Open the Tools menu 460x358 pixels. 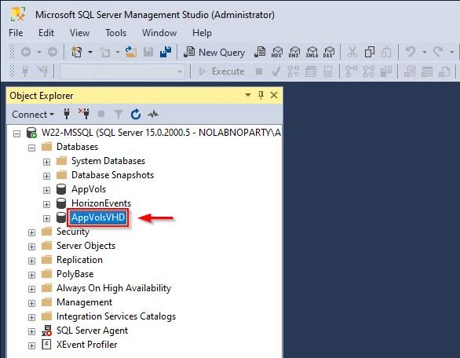point(116,32)
